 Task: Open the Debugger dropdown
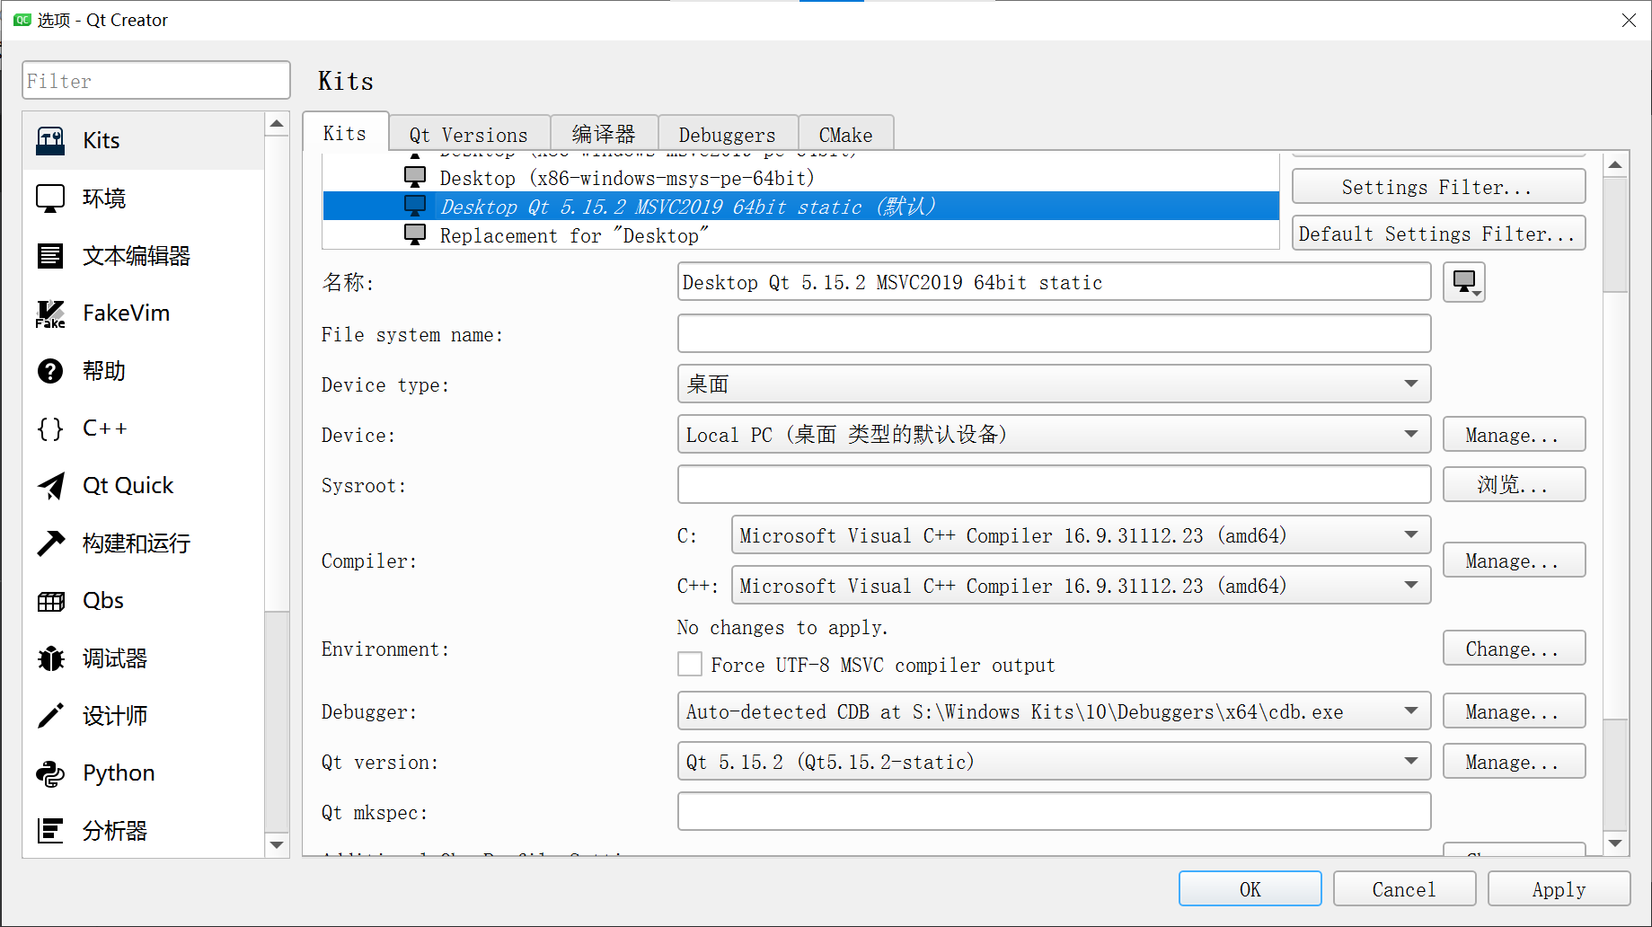1054,711
